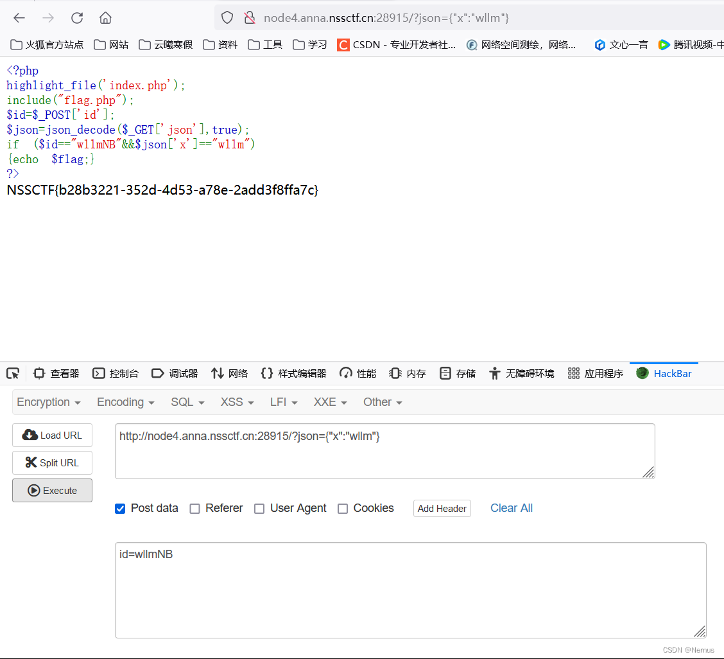Screen dimensions: 724x659
Task: Click the Execute button in HackBar
Action: click(x=52, y=490)
